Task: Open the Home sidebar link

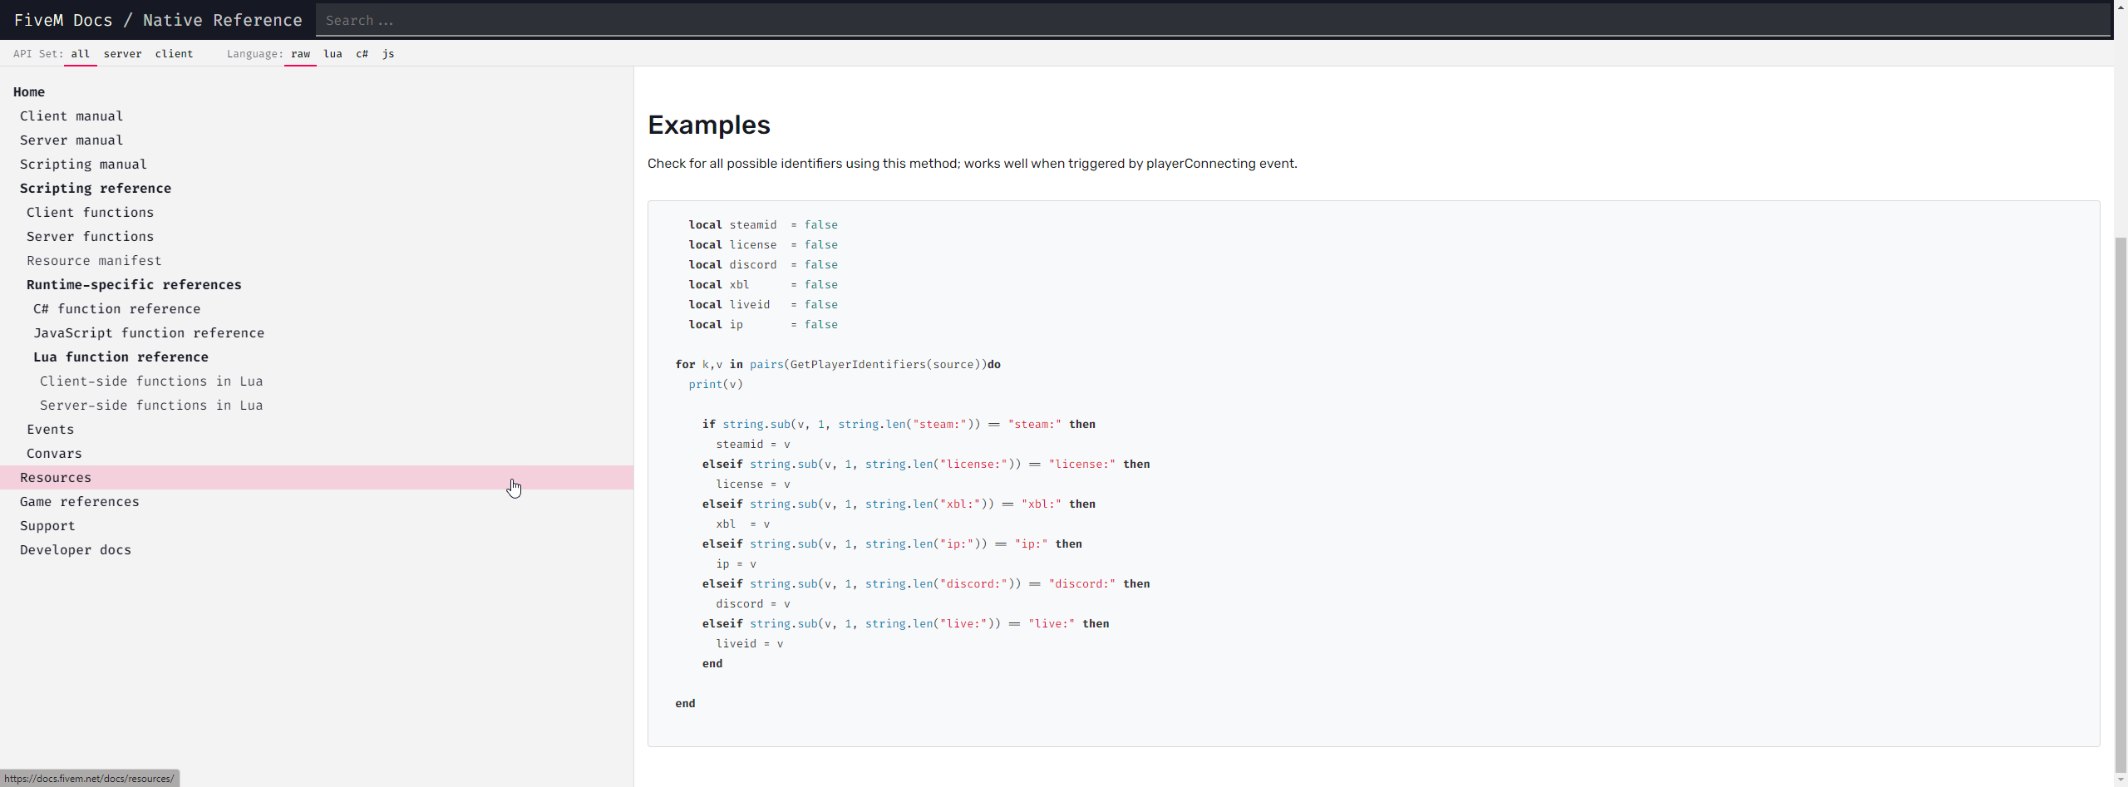Action: 29,92
